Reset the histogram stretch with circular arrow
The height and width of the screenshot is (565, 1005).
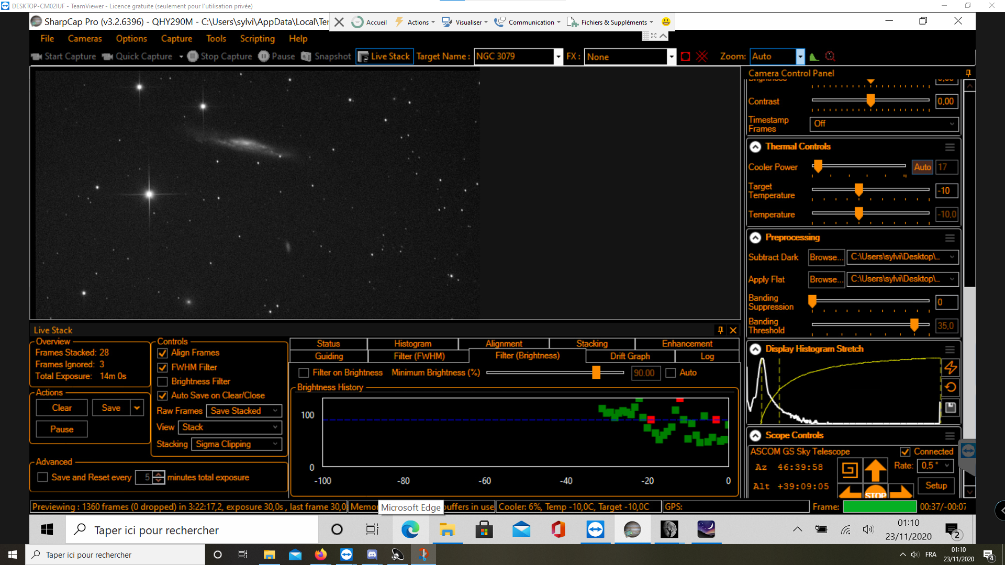(x=950, y=387)
